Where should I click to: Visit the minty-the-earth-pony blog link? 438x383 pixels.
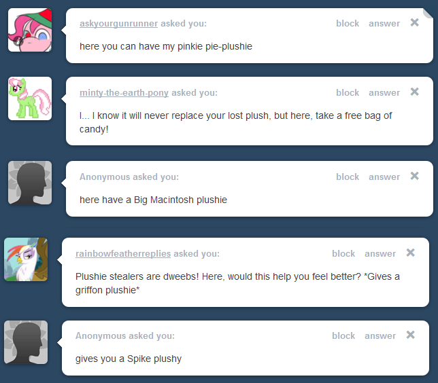[x=124, y=92]
